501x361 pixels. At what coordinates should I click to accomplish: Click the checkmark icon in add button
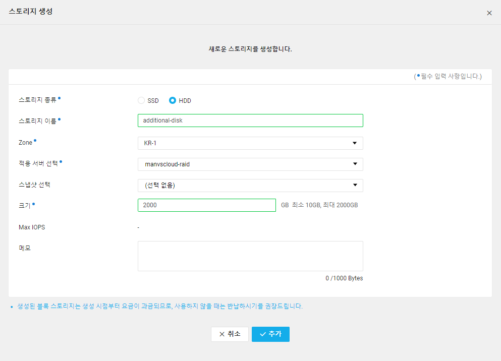[263, 334]
